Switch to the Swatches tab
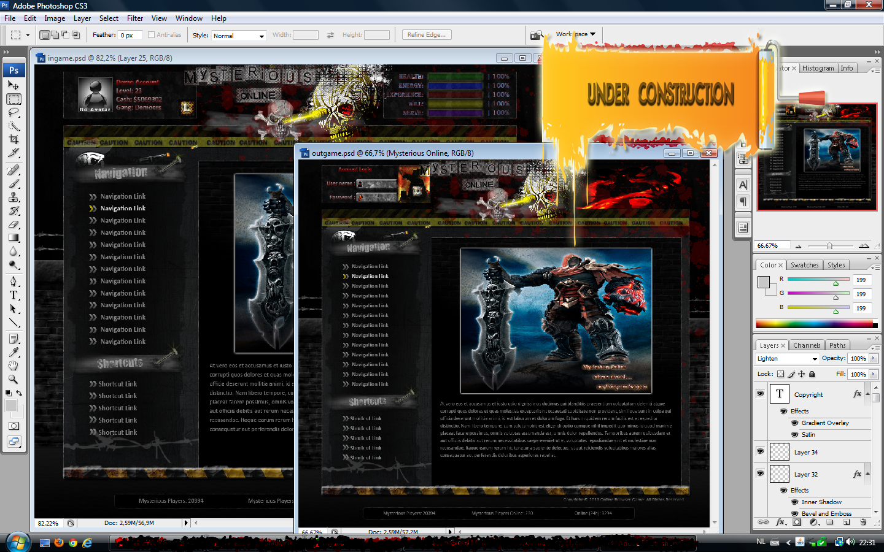 [804, 265]
